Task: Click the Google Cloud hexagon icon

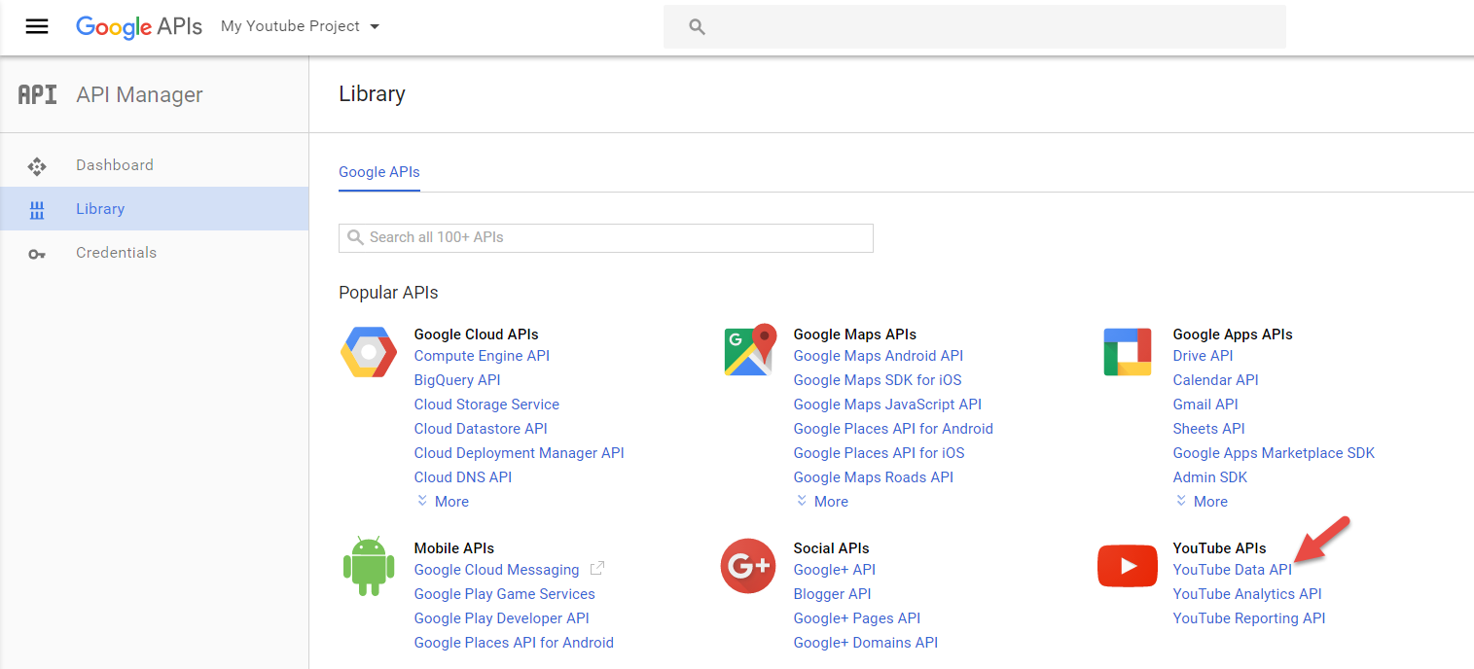Action: (x=369, y=352)
